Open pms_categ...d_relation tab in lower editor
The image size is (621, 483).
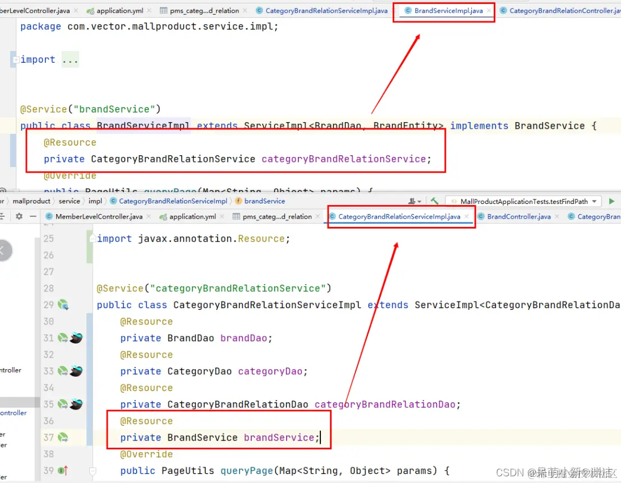click(x=277, y=217)
